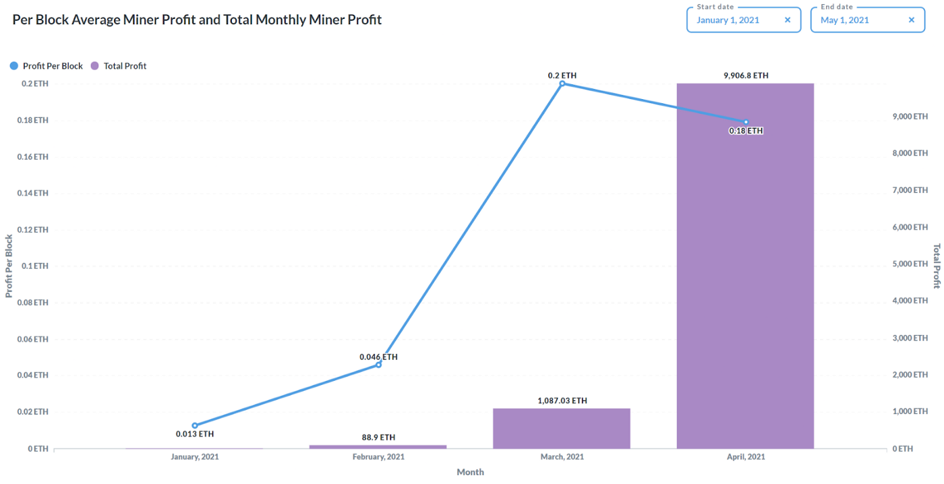Screen dimensions: 944x484
Task: Click the January 2021 line data point
Action: (x=195, y=425)
